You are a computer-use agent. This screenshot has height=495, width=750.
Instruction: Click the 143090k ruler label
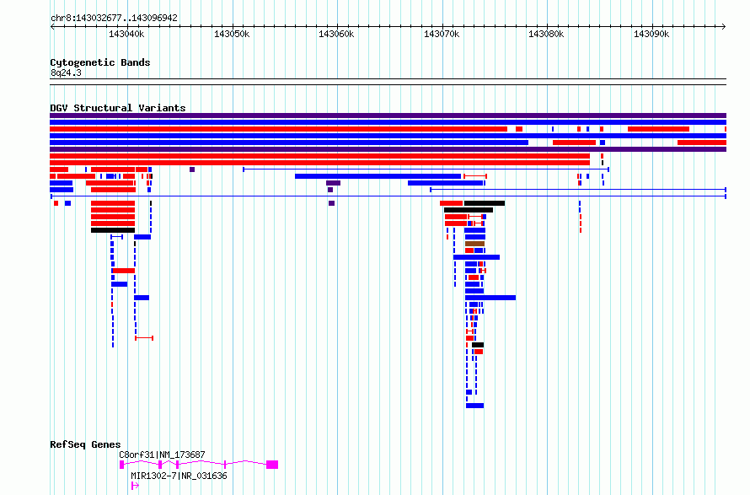[651, 34]
